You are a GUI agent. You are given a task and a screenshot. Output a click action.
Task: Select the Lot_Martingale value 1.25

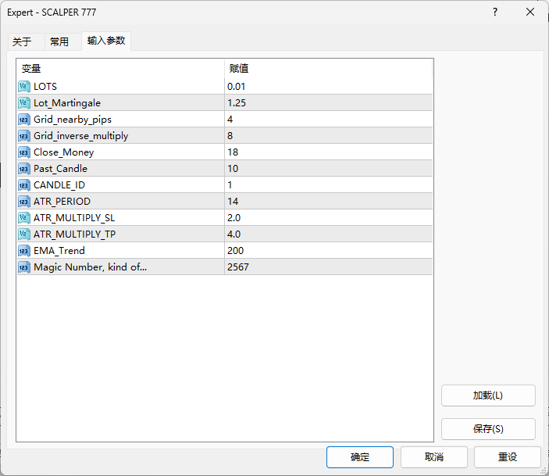click(329, 103)
